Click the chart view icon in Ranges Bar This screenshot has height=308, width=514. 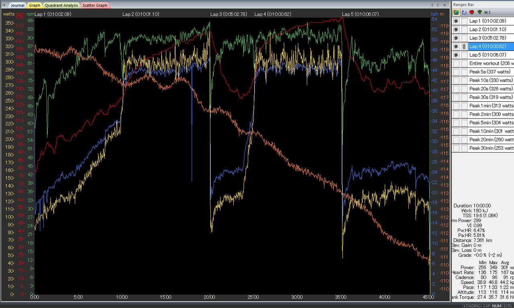457,12
